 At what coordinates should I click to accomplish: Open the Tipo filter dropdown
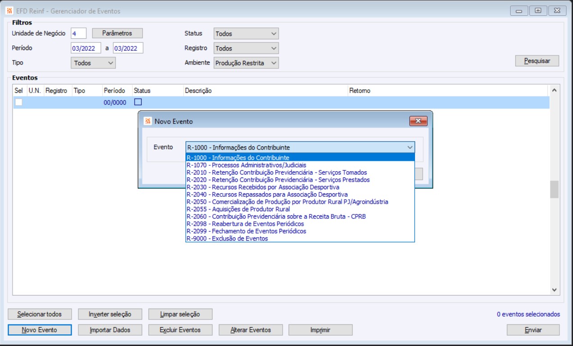point(93,63)
